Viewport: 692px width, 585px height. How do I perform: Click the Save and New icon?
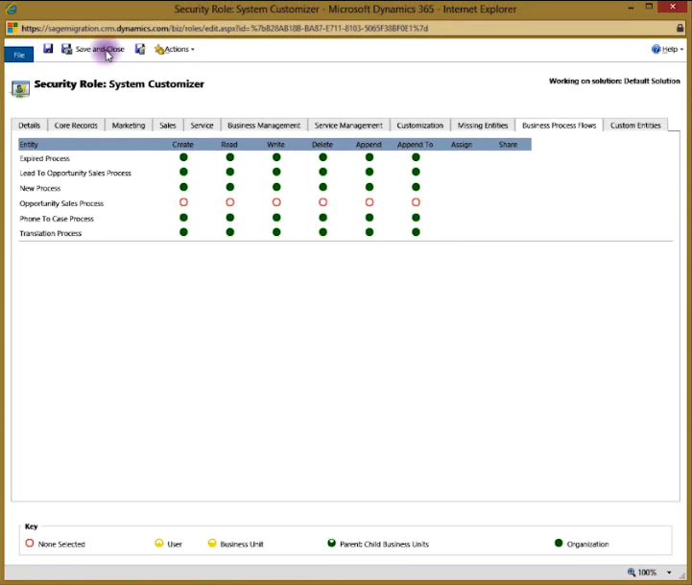[140, 49]
